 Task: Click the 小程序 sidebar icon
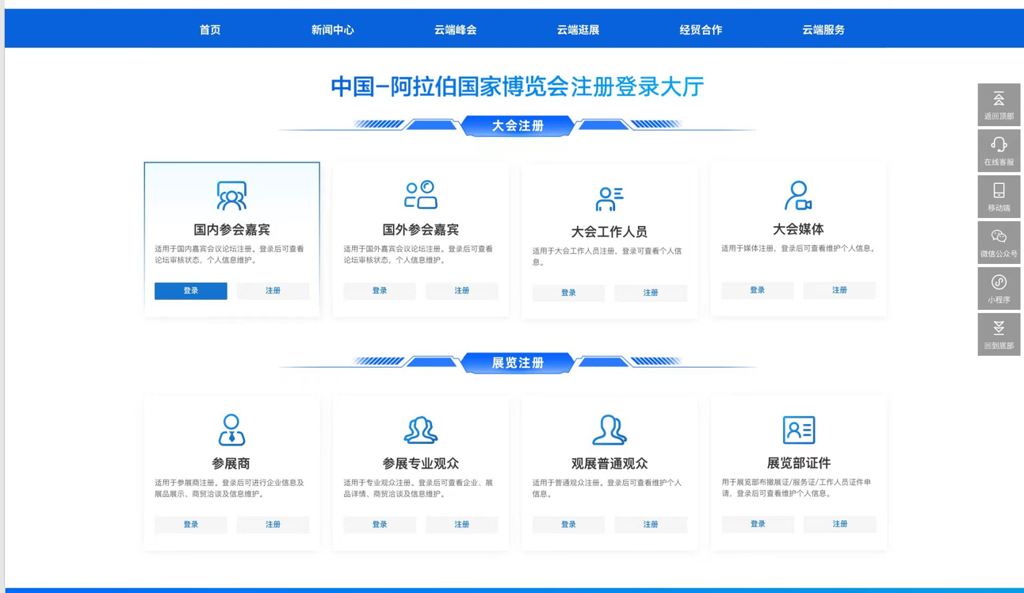[x=999, y=283]
